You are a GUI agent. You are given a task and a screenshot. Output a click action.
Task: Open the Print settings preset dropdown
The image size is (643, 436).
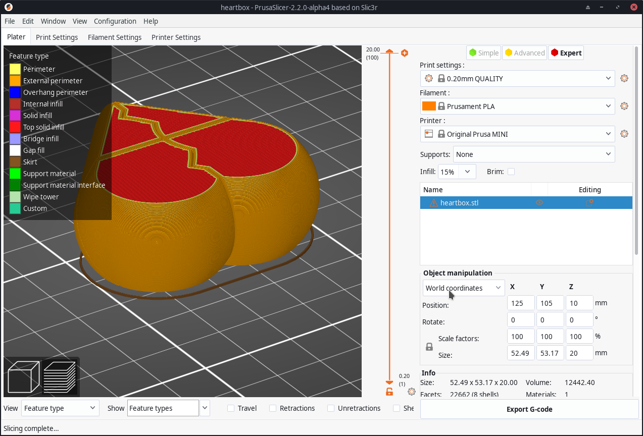(x=517, y=78)
